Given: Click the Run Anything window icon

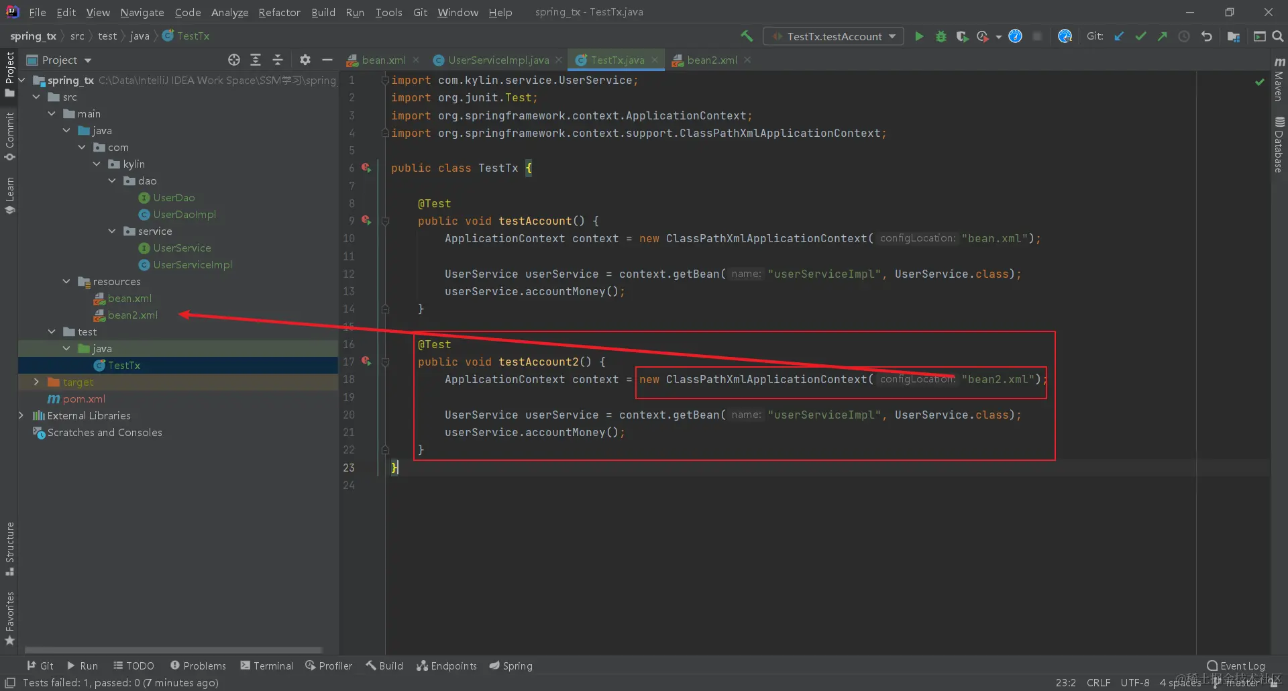Looking at the screenshot, I should pyautogui.click(x=1259, y=36).
